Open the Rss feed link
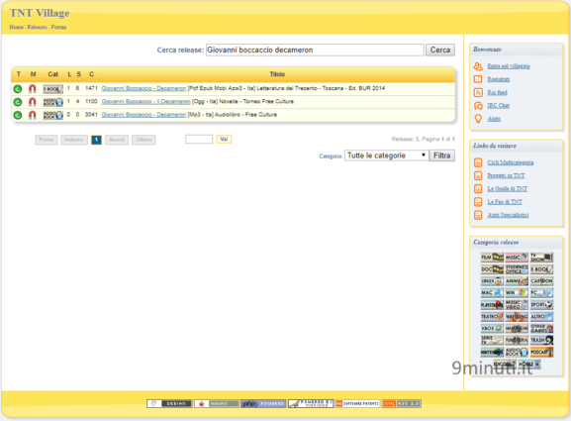The width and height of the screenshot is (571, 421). tap(497, 92)
